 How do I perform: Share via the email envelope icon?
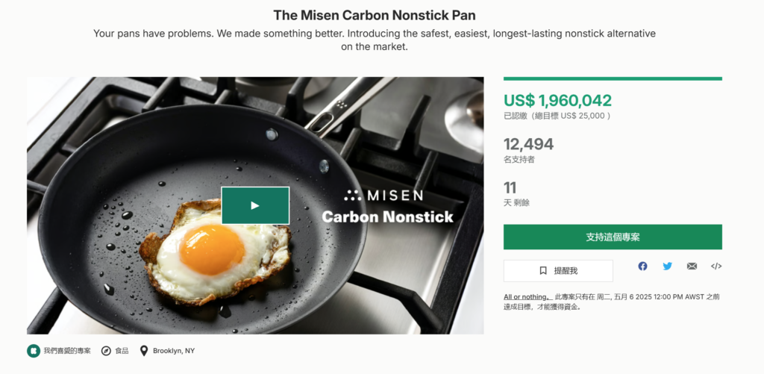(x=692, y=267)
